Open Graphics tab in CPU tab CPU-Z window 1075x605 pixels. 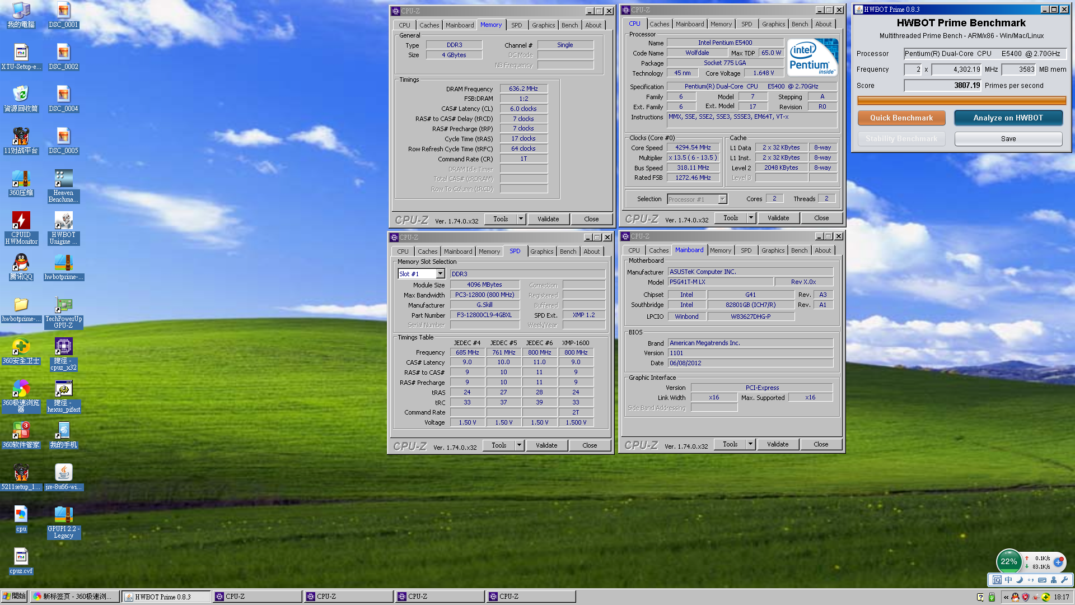773,24
